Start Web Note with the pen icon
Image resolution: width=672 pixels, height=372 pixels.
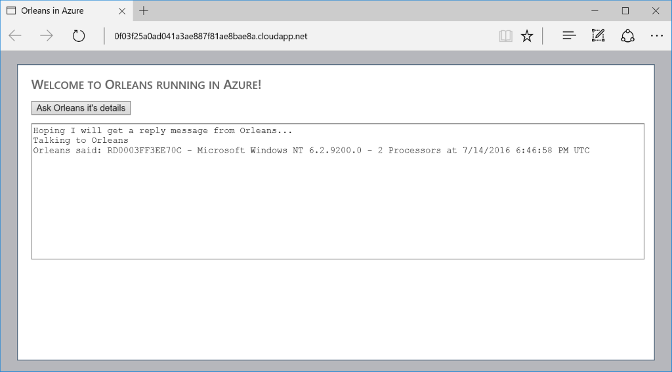tap(598, 36)
